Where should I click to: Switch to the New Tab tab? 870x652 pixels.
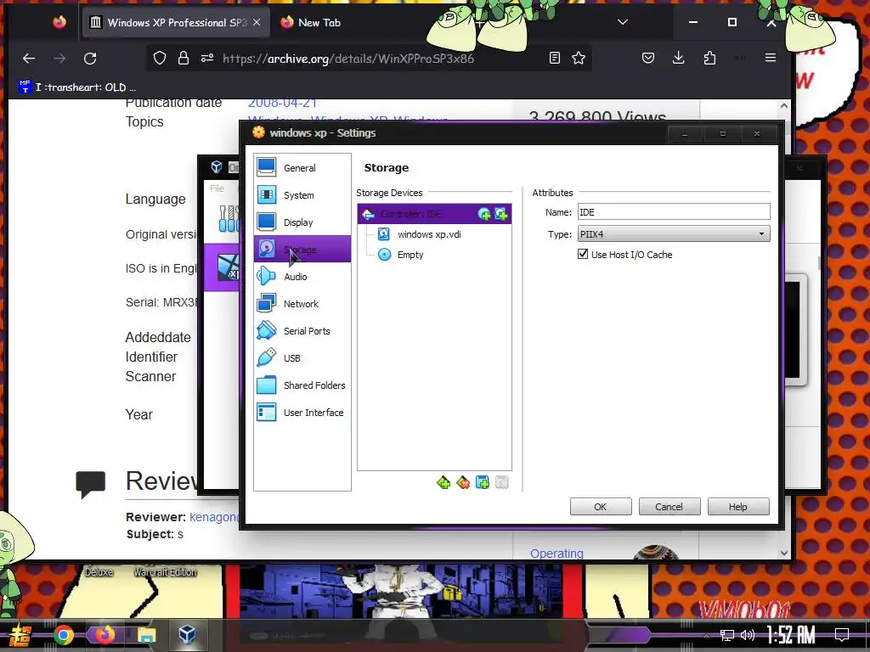coord(319,22)
